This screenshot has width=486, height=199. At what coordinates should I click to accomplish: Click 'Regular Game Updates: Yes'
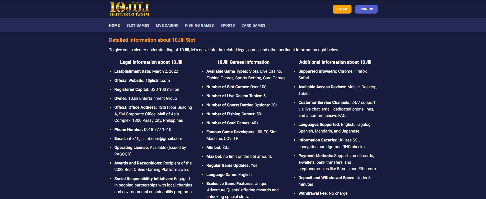(232, 165)
